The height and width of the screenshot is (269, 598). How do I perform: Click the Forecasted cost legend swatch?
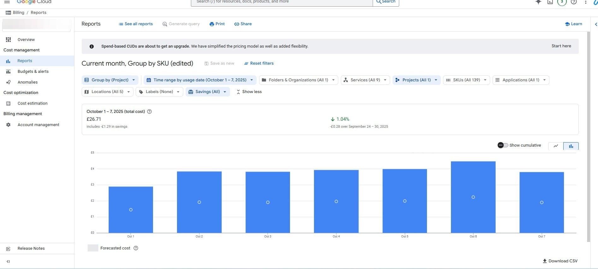tap(93, 248)
